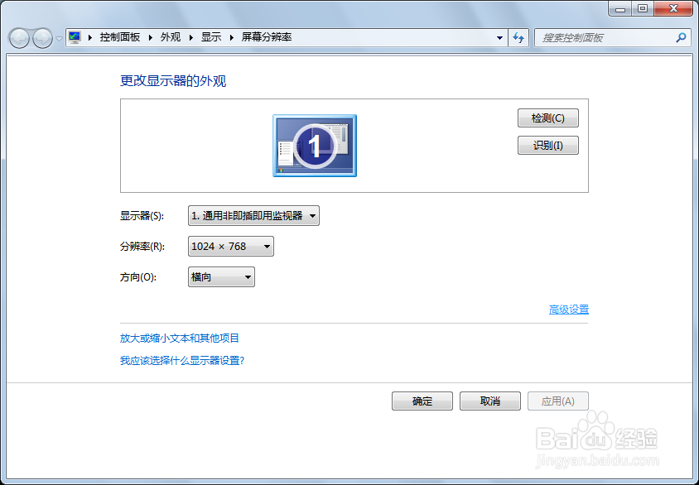This screenshot has width=699, height=485.
Task: Navigate to 外观 in breadcrumb
Action: [x=171, y=37]
